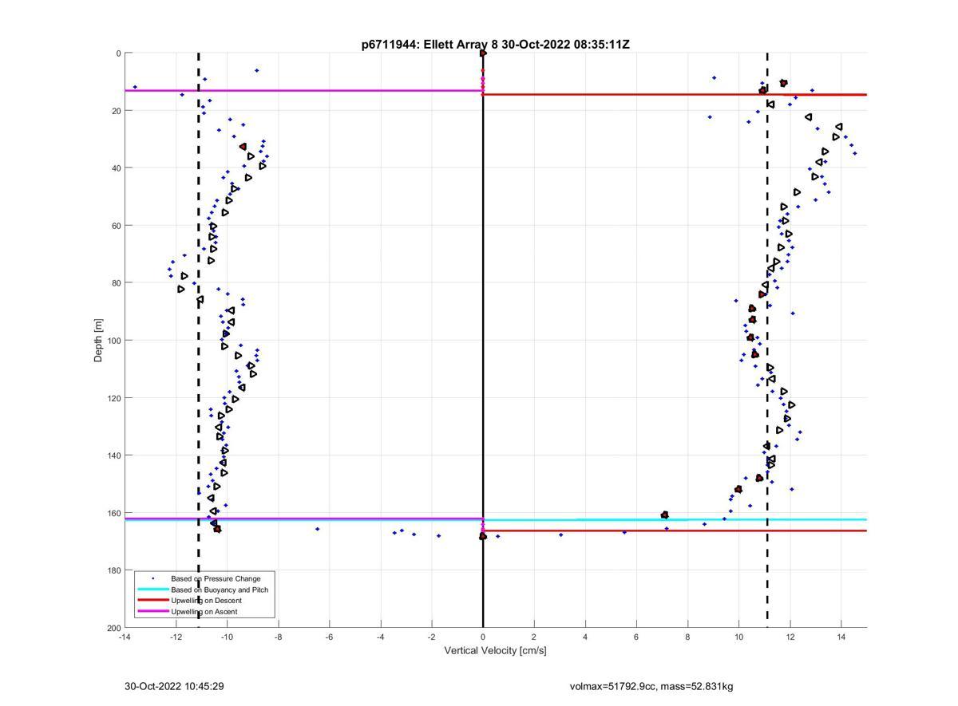Click the depth tick label 40

(116, 168)
